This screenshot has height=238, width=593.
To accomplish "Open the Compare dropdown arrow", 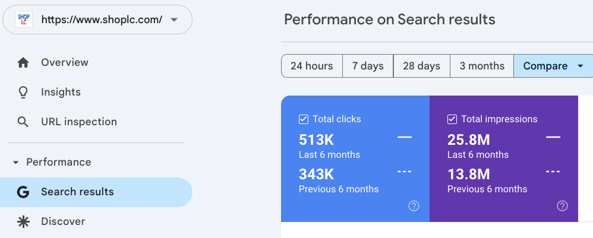I will point(581,66).
